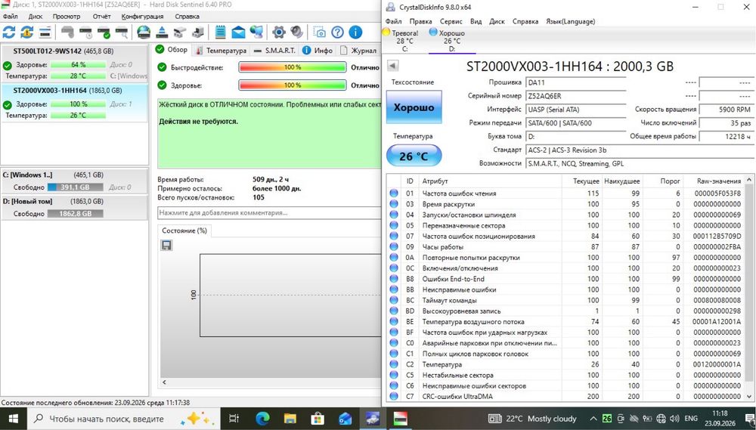Viewport: 756px width, 430px height.
Task: Click the disk panel view toolbar icon
Action: [x=45, y=32]
